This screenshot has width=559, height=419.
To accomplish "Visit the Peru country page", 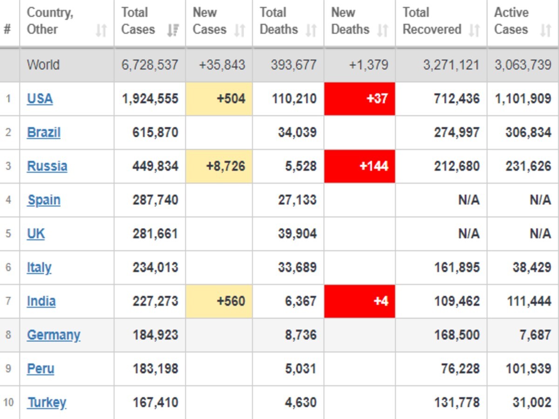I will coord(41,369).
